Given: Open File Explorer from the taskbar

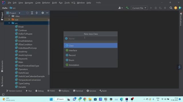Looking at the screenshot, I should point(90,99).
